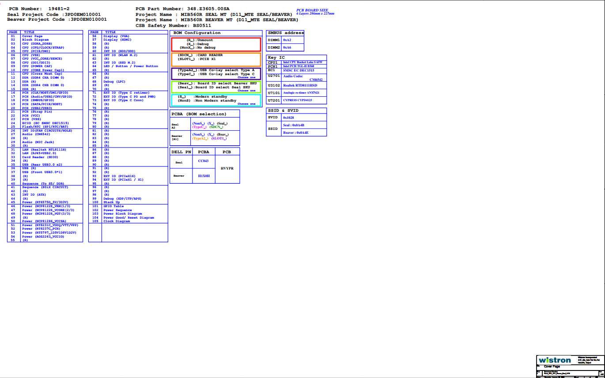Image resolution: width=605 pixels, height=378 pixels.
Task: Select 'EXT IO (Type C PD and PWR)' entry
Action: (x=129, y=97)
